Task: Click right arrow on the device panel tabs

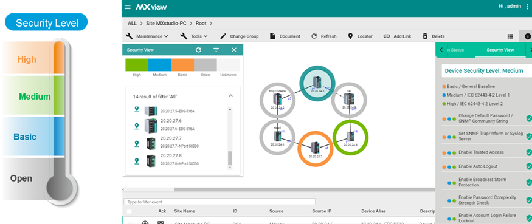Action: (x=530, y=50)
